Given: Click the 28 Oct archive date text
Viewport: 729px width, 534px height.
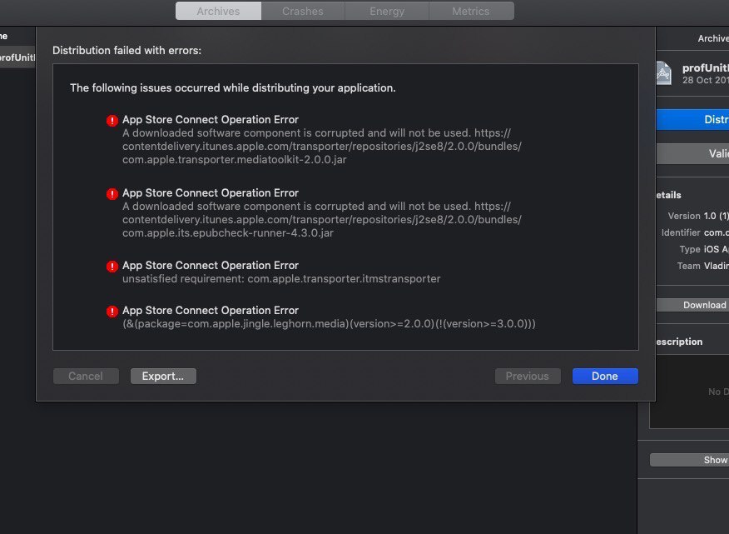Looking at the screenshot, I should point(706,80).
